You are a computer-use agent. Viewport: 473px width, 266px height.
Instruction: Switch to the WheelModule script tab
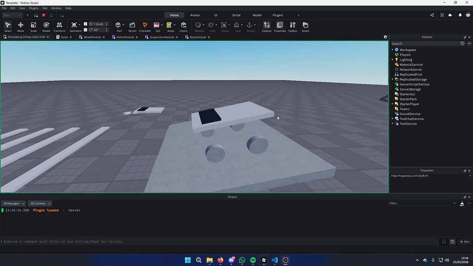point(92,37)
